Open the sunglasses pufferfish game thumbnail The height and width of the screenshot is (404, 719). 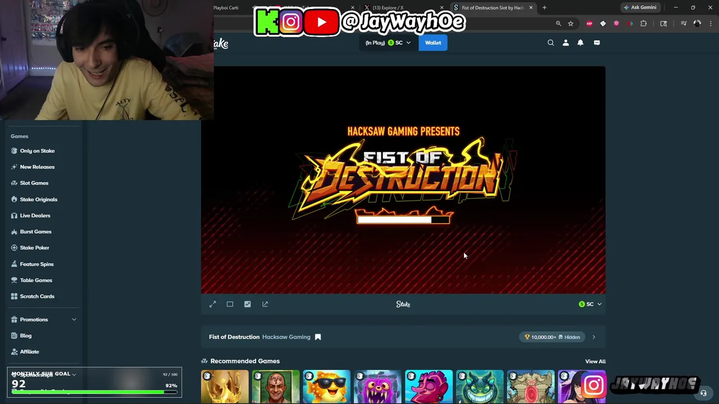(x=326, y=387)
